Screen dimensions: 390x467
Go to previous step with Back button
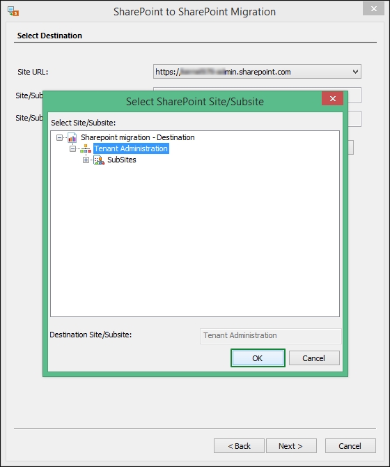[x=239, y=446]
